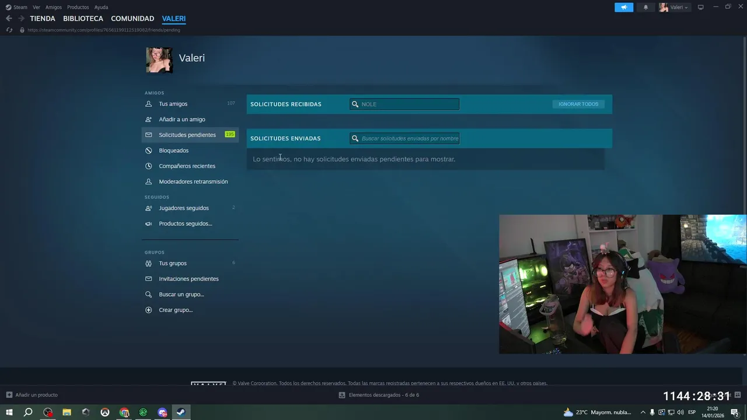Click the back navigation arrow
The image size is (747, 420).
coord(9,19)
